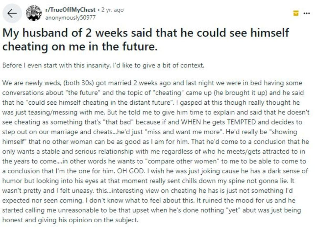
Task: Open the subreddit avatar image
Action: 34,13
